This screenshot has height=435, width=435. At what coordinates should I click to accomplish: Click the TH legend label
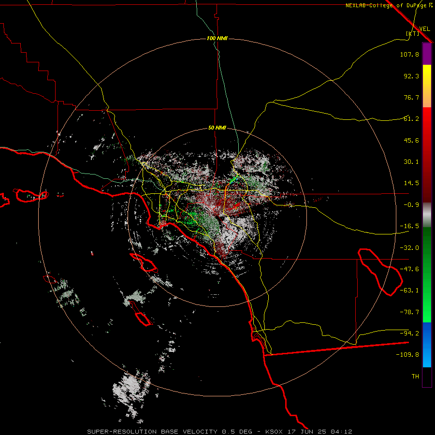coord(415,377)
